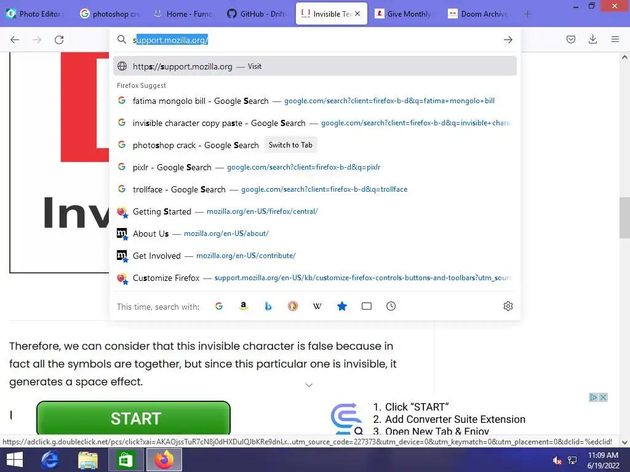Go back with the back arrow
Viewport: 630px width, 472px height.
point(15,40)
